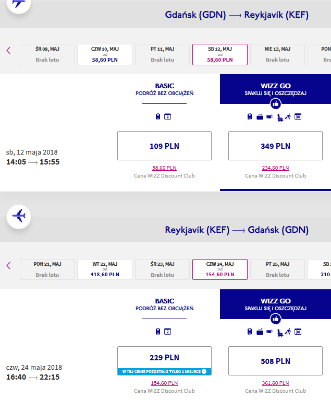
Task: Choose the return WIZZ GO fare 508 PLN
Action: tap(275, 361)
